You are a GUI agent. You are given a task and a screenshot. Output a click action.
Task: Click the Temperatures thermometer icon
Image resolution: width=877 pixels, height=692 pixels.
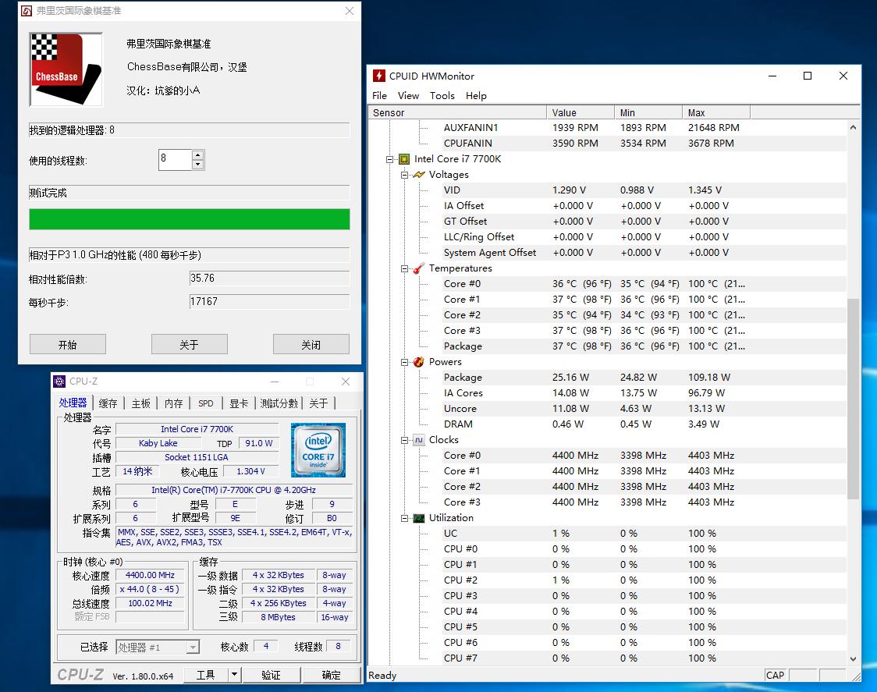click(419, 268)
